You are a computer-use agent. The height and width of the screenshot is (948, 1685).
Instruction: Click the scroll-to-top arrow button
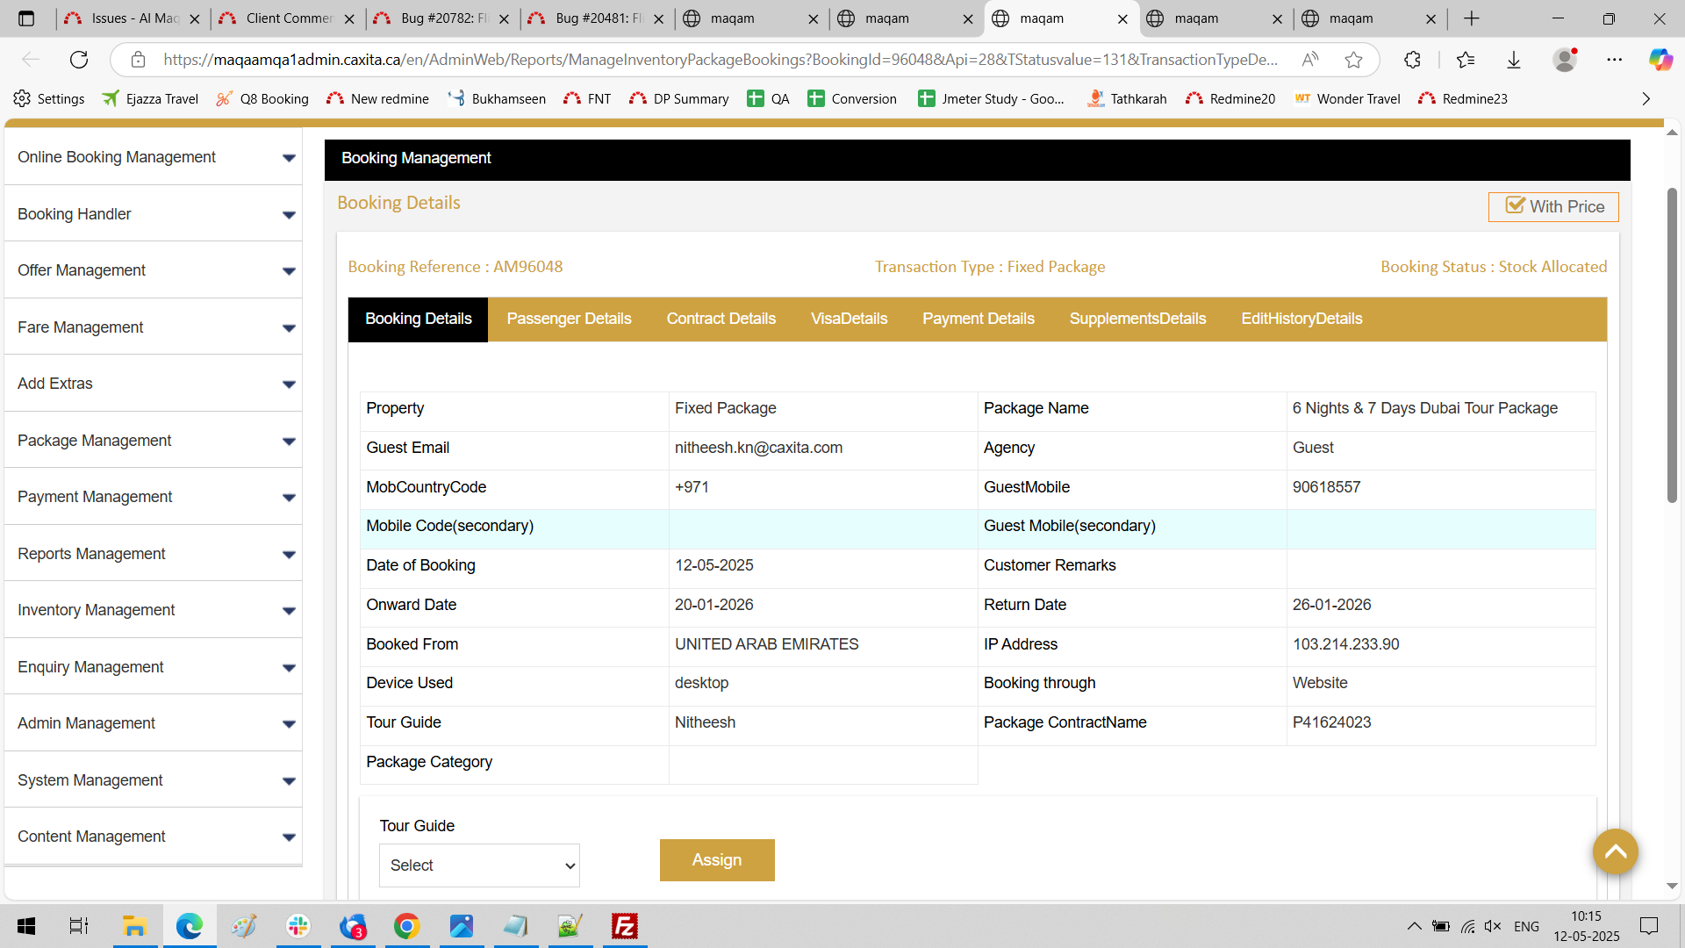tap(1615, 851)
